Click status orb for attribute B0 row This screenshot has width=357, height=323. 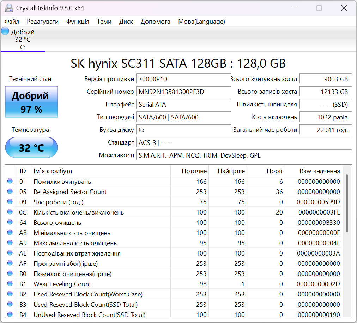10,273
